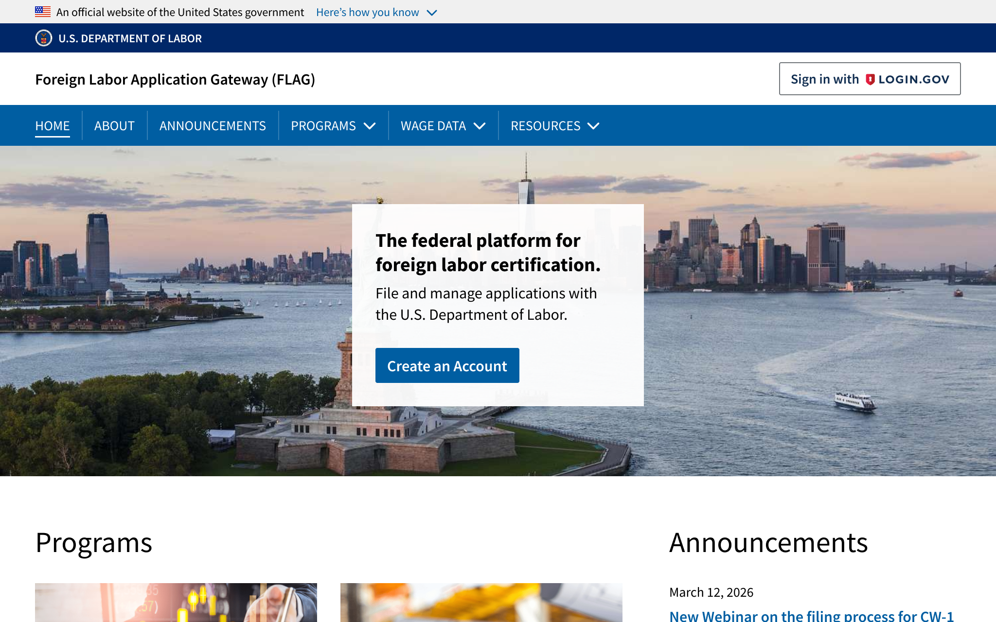Open the New Webinar CW-1 announcement link
The width and height of the screenshot is (996, 622).
point(812,615)
